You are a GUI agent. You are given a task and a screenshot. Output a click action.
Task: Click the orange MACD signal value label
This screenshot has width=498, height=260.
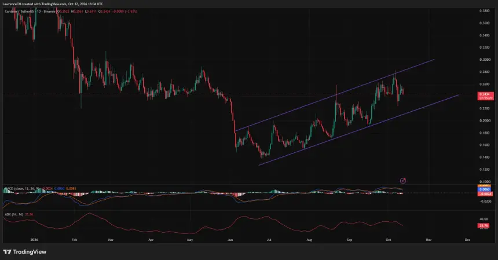485,185
